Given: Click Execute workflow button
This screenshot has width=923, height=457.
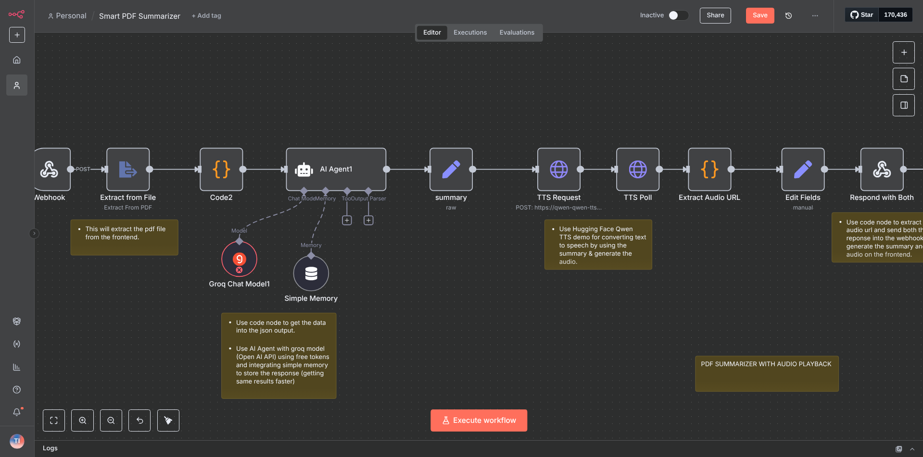Looking at the screenshot, I should (479, 420).
